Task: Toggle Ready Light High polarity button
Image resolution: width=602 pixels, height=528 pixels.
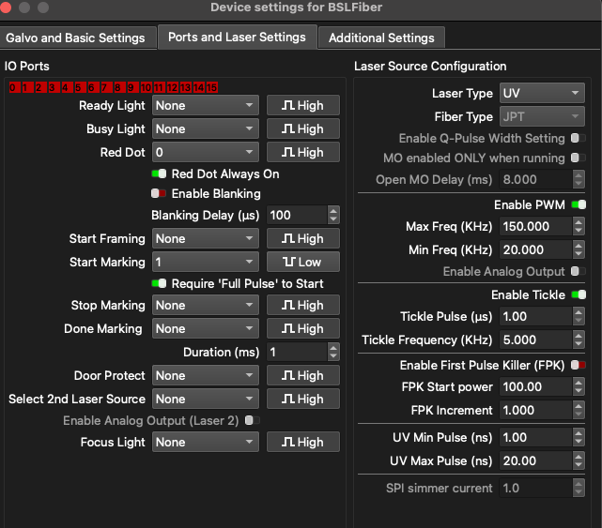Action: click(x=301, y=106)
